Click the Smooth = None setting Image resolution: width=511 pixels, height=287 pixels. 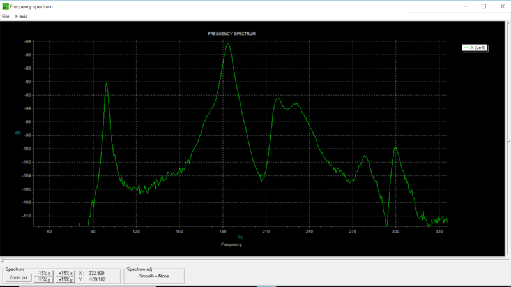click(x=154, y=276)
